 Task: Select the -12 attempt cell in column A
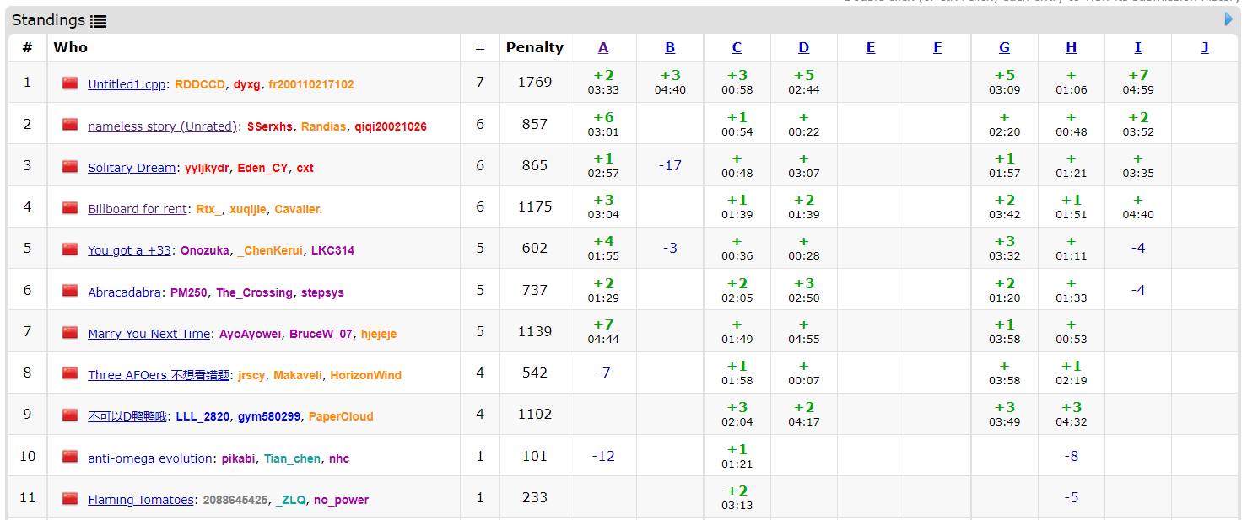(602, 457)
